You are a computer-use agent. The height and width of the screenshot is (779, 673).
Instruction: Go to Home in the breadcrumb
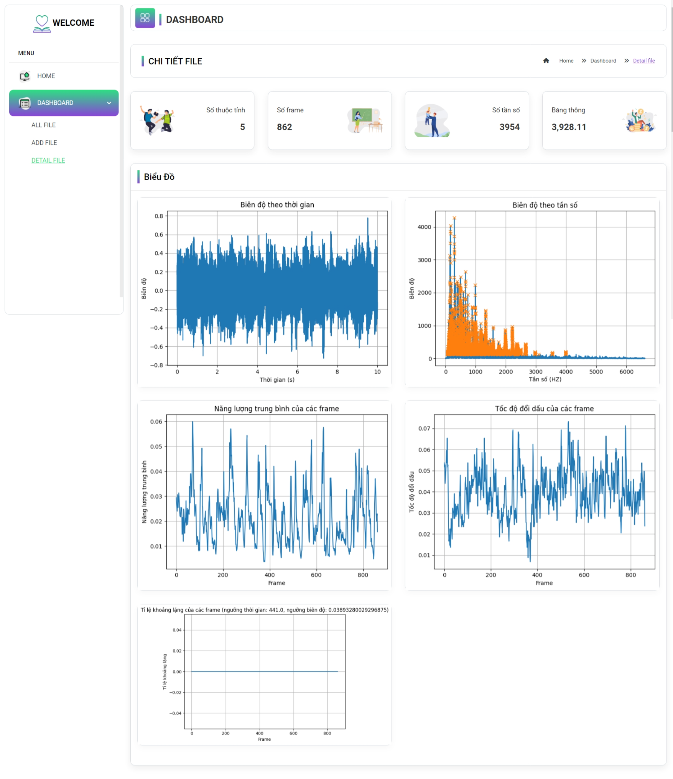[566, 61]
